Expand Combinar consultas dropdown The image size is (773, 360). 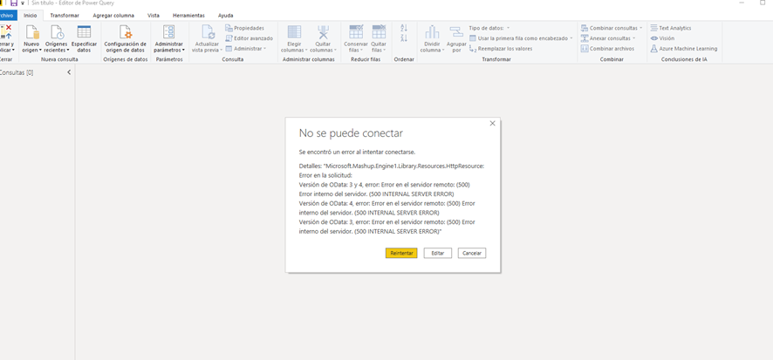coord(641,28)
